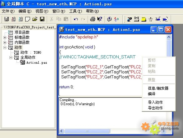
Task: Click the yellow folder toolbar icon
Action: point(144,19)
